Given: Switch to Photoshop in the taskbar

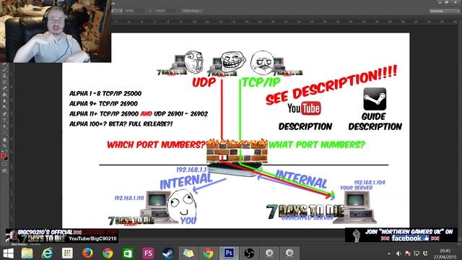Looking at the screenshot, I should point(229,253).
